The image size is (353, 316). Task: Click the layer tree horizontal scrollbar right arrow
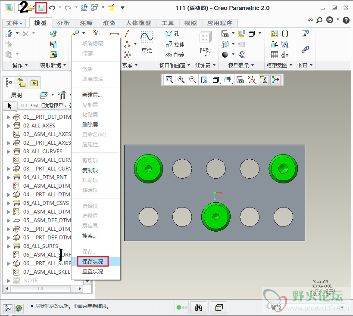80,288
